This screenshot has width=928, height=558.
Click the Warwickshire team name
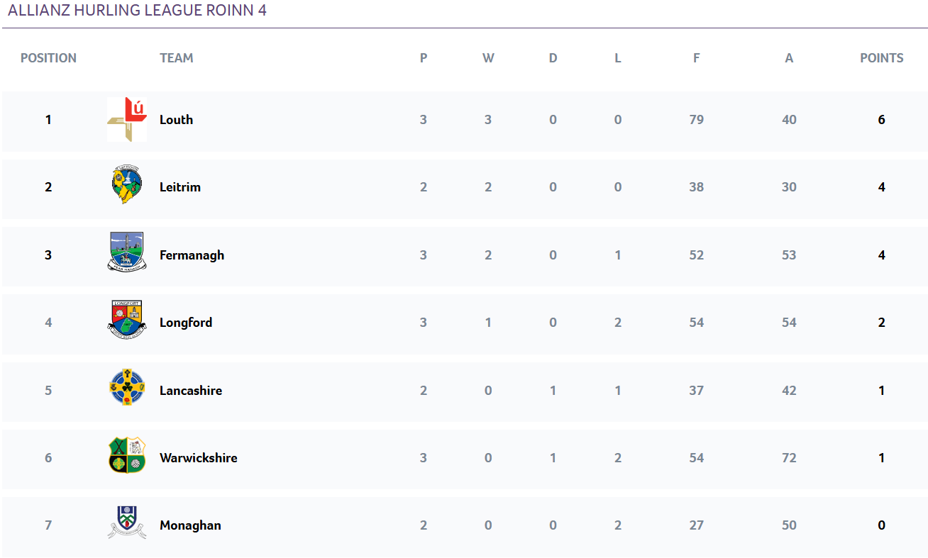(199, 458)
